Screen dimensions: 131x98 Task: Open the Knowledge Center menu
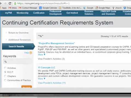click(127, 13)
